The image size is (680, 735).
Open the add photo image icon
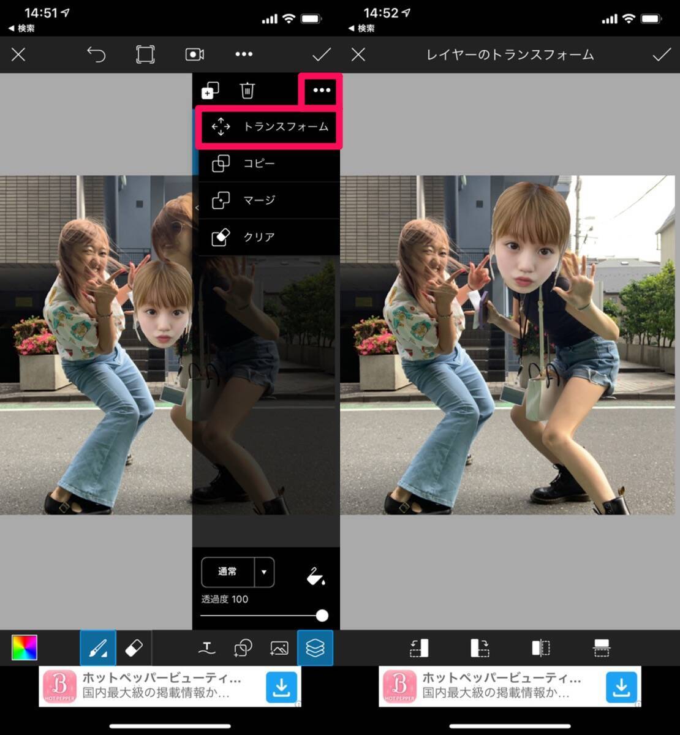coord(279,648)
